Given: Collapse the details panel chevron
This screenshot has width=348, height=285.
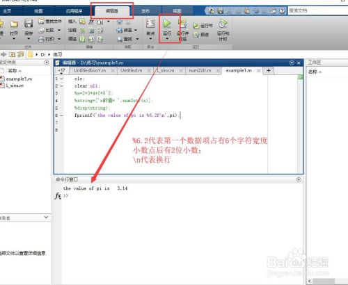Looking at the screenshot, I should point(46,218).
